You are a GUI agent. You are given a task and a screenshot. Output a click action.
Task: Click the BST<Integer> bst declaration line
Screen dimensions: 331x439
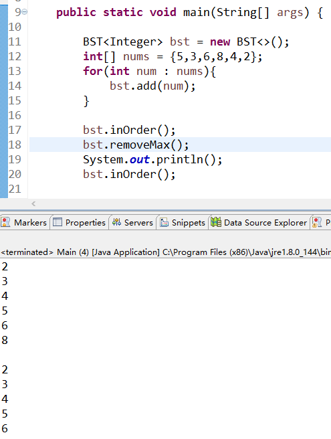click(x=186, y=41)
